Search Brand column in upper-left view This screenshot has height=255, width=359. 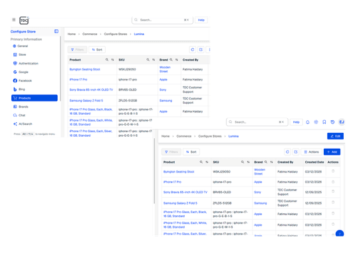click(171, 60)
